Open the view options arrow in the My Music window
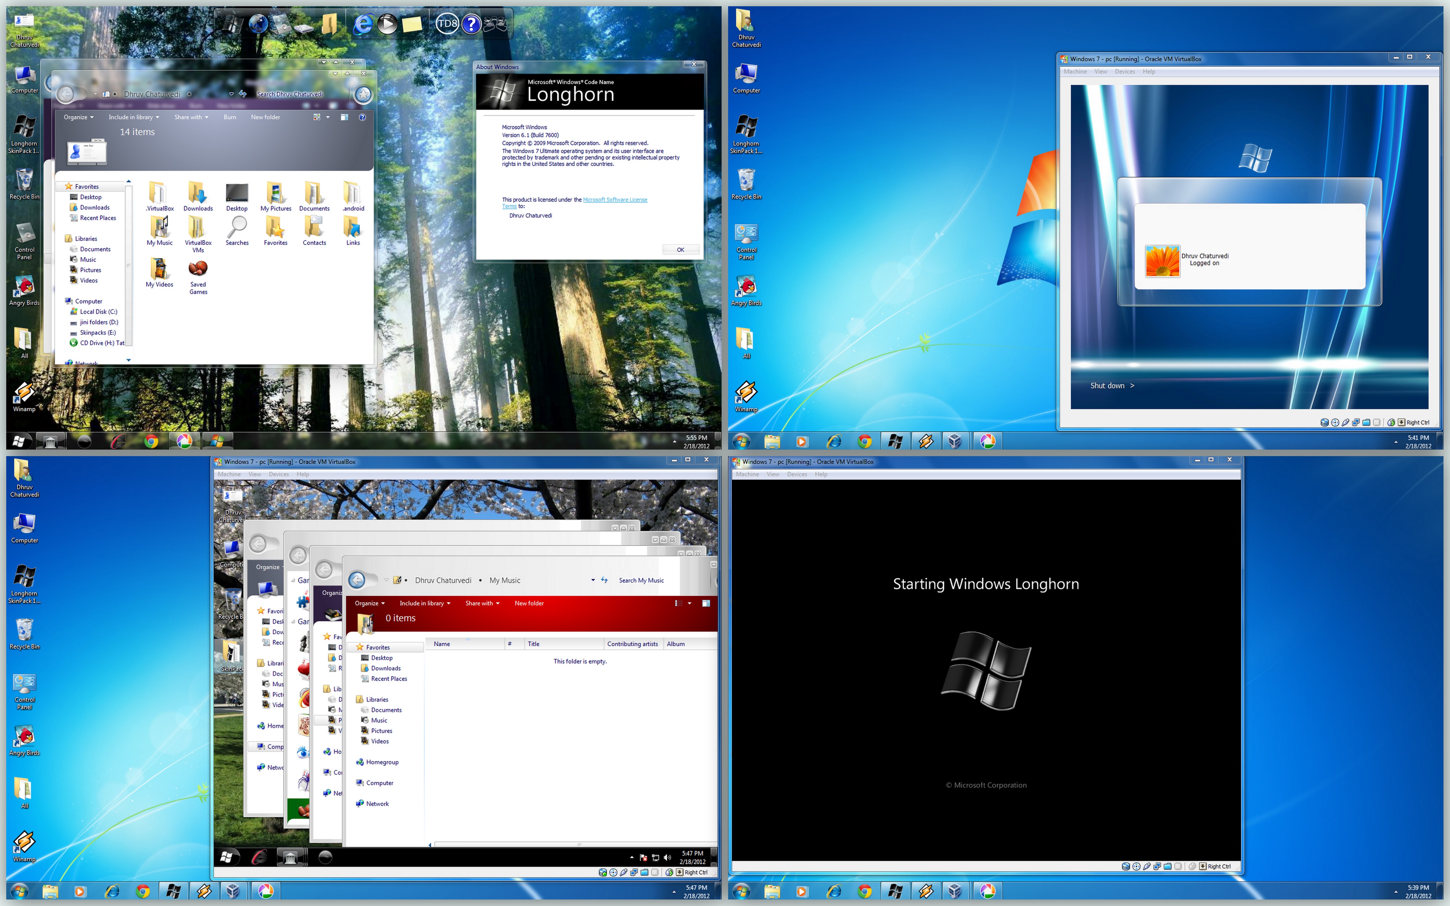The width and height of the screenshot is (1450, 906). point(690,603)
